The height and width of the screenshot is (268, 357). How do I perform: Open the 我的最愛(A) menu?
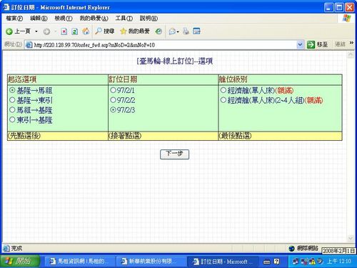coord(94,18)
